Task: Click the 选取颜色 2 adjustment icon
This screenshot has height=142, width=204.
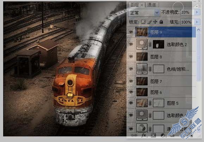Action: click(x=142, y=44)
